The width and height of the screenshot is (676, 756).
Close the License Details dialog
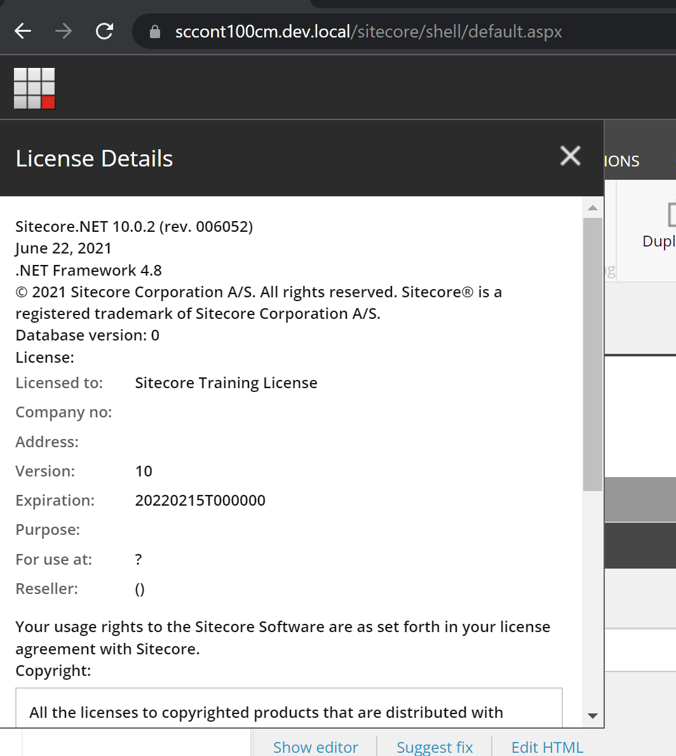pyautogui.click(x=571, y=156)
